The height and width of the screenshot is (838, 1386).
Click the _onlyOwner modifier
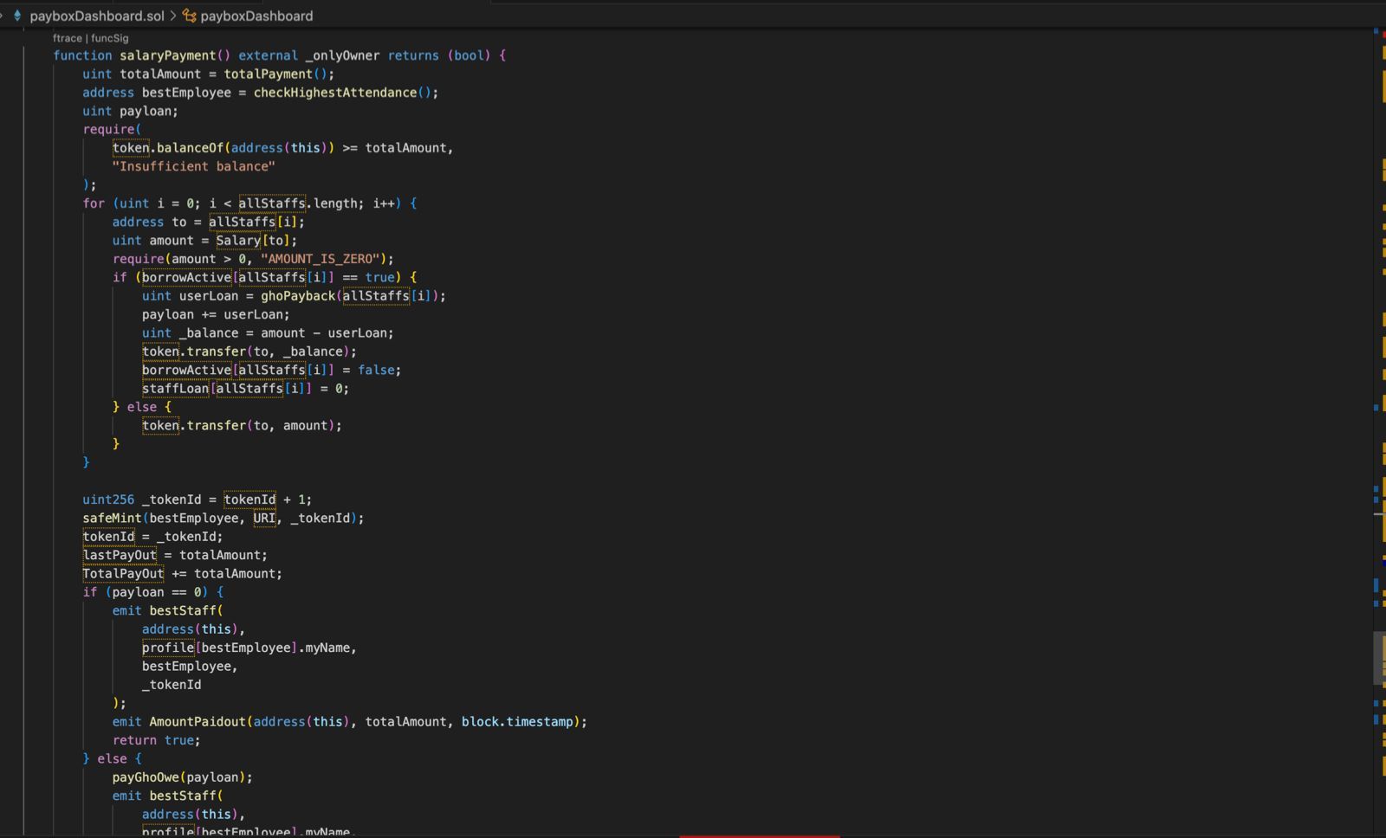click(342, 55)
